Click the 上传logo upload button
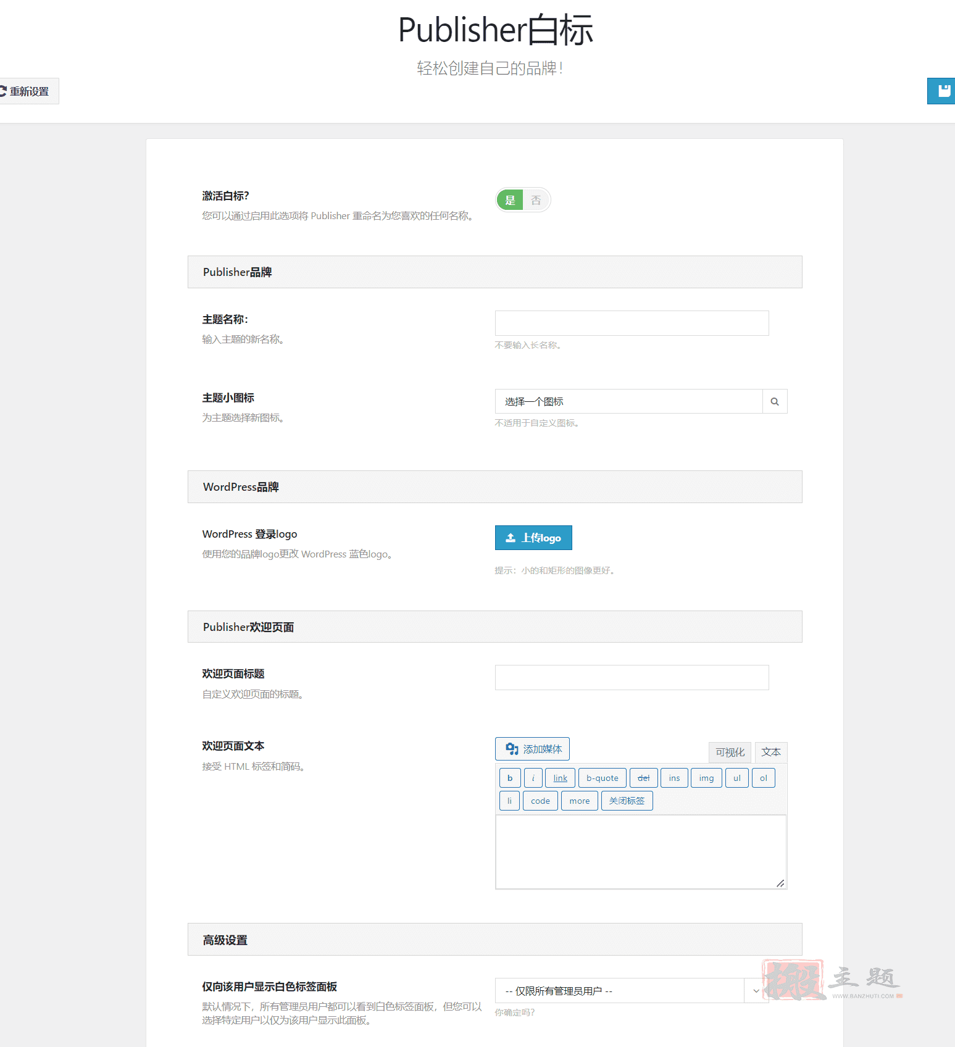Viewport: 955px width, 1047px height. pyautogui.click(x=533, y=538)
